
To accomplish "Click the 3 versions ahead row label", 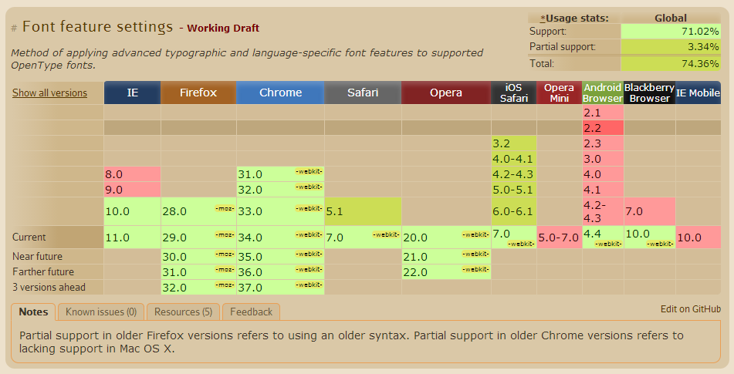I will [x=49, y=287].
